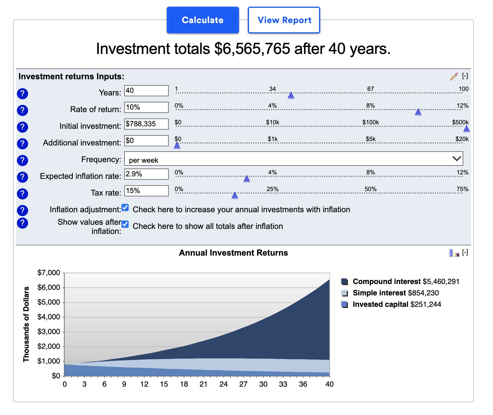Screen dimensions: 493x415
Task: Click the Rate of return input field
Action: [x=146, y=107]
